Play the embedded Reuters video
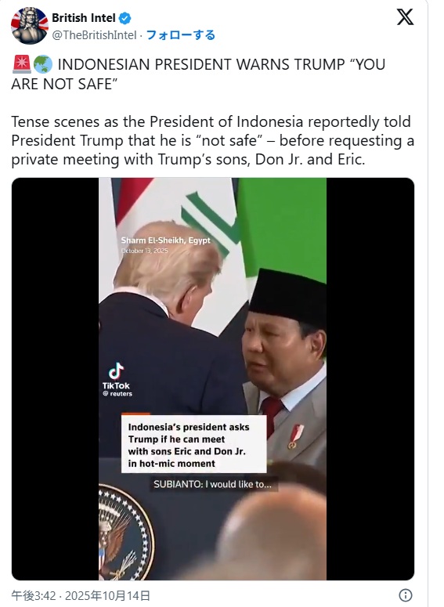 [212, 378]
